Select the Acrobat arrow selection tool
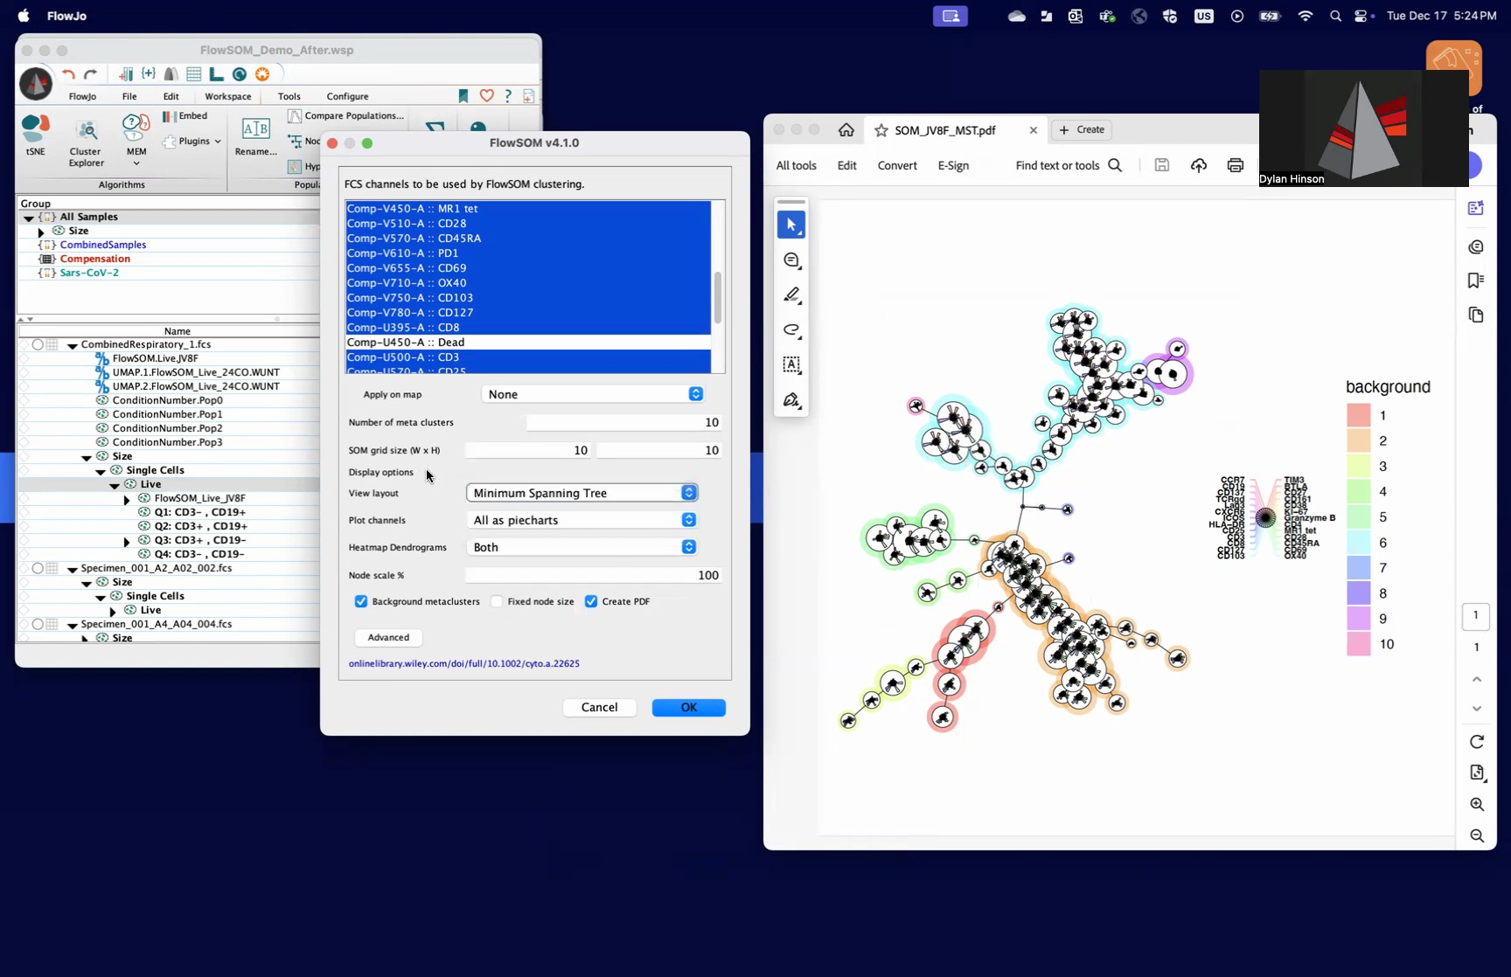Image resolution: width=1511 pixels, height=977 pixels. [791, 225]
